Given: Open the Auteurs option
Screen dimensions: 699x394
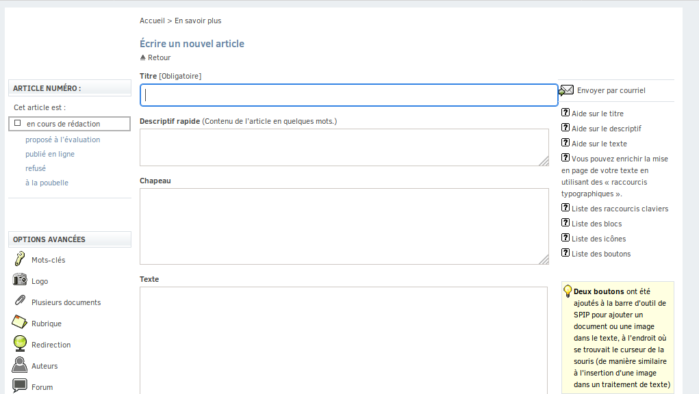Looking at the screenshot, I should 45,366.
